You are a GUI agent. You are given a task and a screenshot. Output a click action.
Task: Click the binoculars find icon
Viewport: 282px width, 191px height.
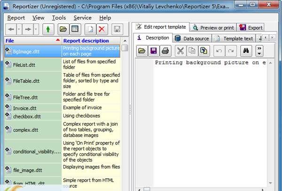click(244, 50)
